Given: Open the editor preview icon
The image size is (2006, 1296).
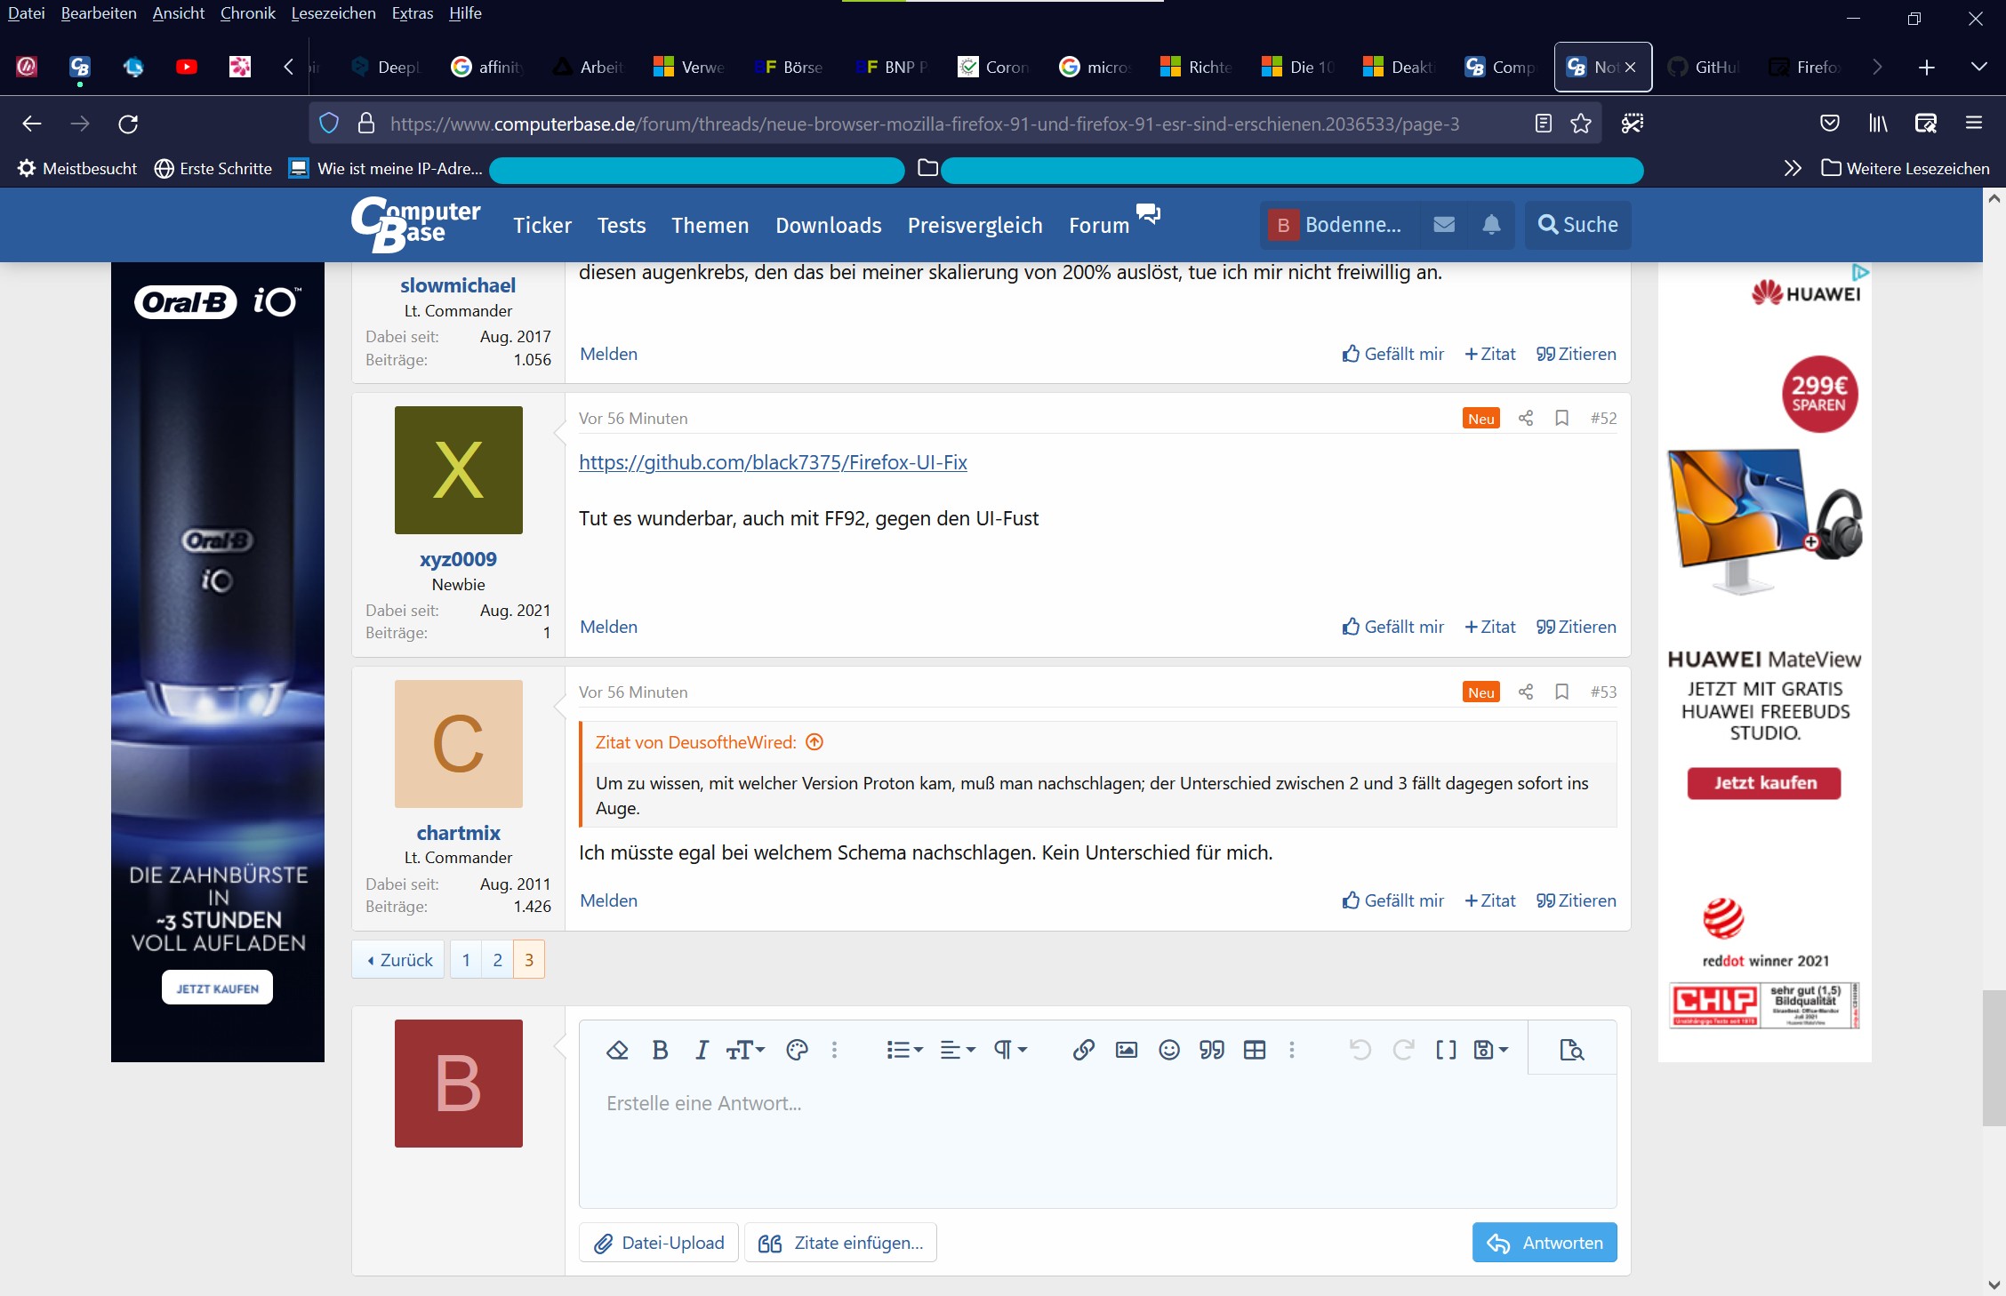Looking at the screenshot, I should tap(1572, 1050).
